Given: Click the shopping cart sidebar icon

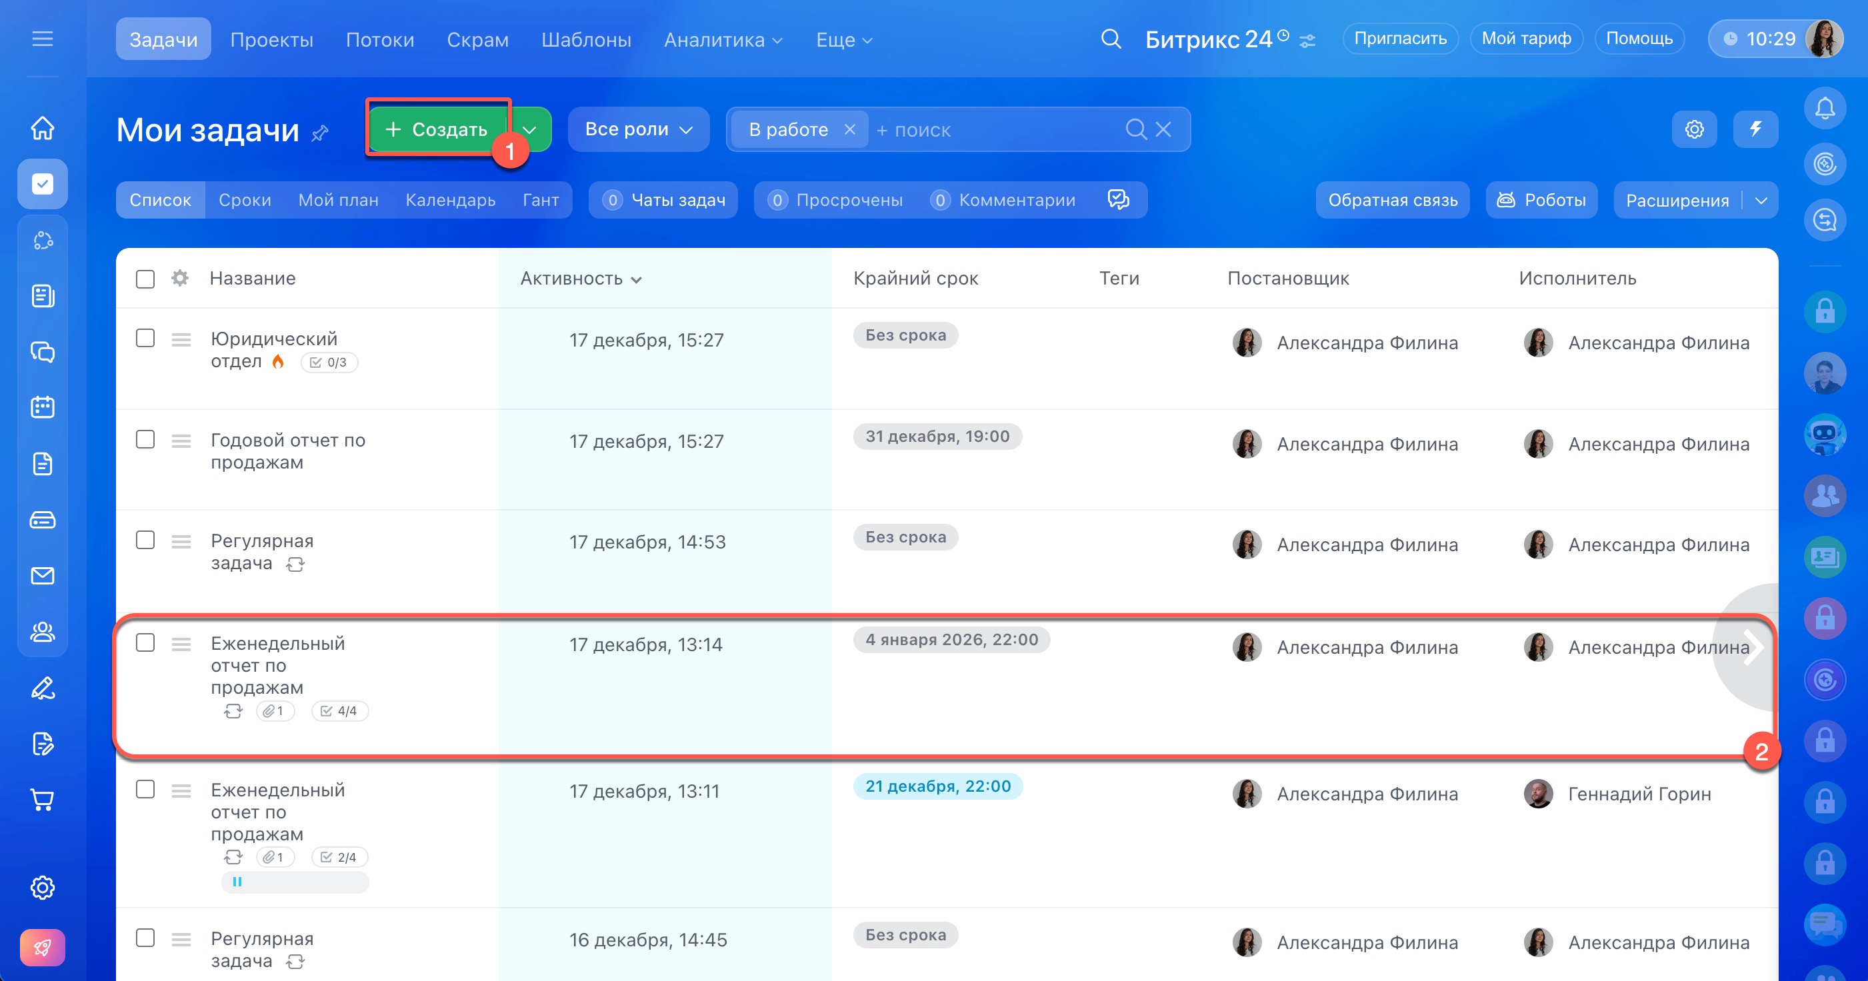Looking at the screenshot, I should click(43, 800).
